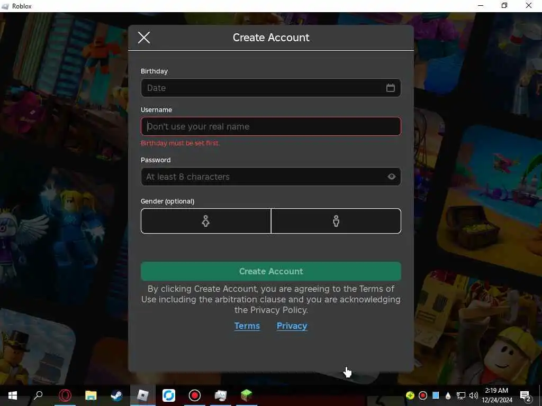Select the female gender option
Image resolution: width=542 pixels, height=406 pixels.
pos(206,221)
